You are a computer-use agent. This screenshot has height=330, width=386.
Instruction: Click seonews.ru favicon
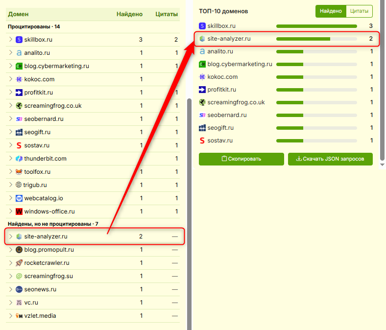pyautogui.click(x=19, y=289)
